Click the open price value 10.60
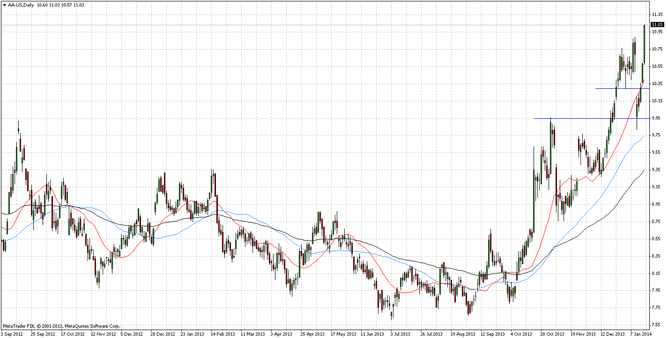This screenshot has width=668, height=338. click(41, 4)
